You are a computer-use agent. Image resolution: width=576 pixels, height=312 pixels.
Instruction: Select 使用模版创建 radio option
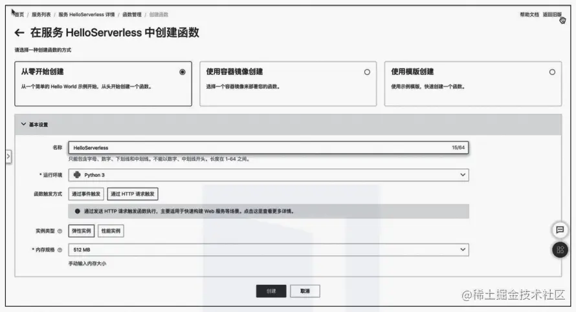pyautogui.click(x=552, y=72)
